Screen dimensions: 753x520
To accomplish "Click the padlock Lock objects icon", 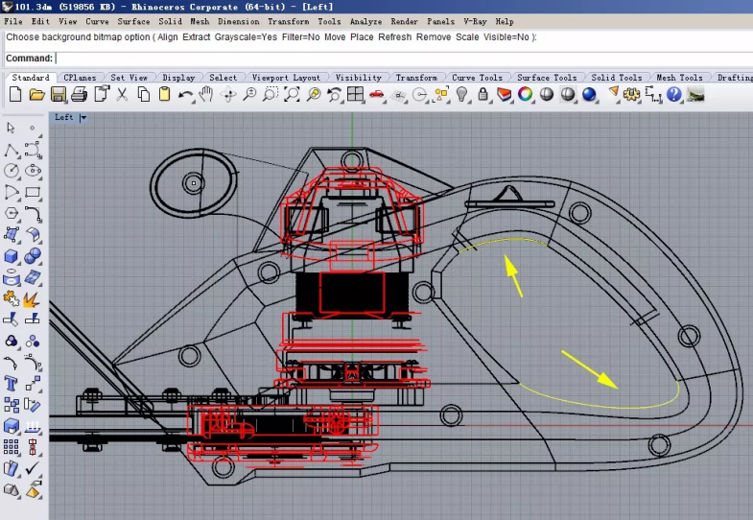I will tap(483, 94).
